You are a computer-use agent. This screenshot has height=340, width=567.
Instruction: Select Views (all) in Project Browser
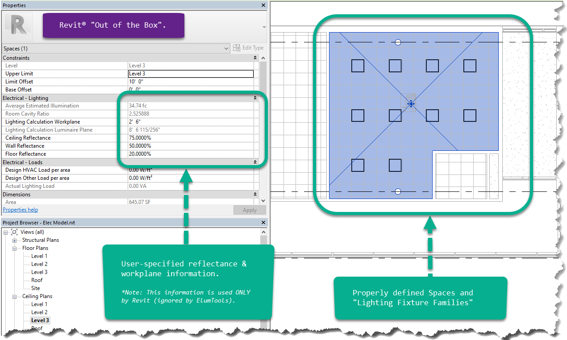(33, 232)
